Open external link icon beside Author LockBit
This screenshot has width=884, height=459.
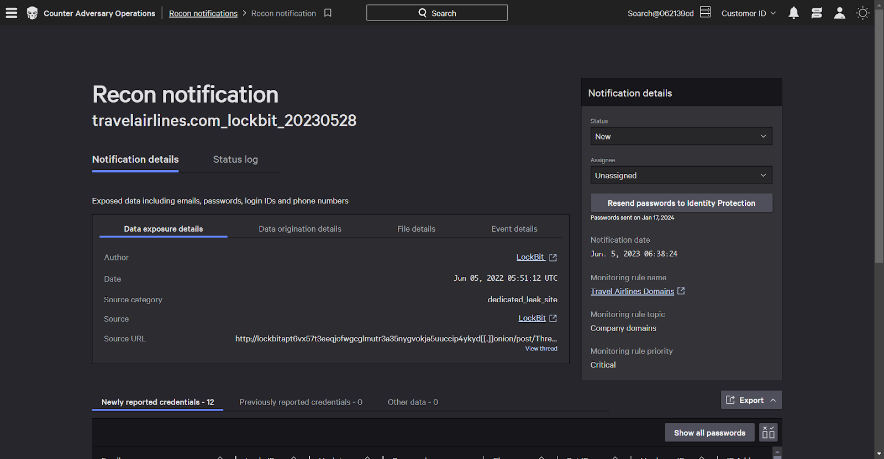pyautogui.click(x=553, y=258)
